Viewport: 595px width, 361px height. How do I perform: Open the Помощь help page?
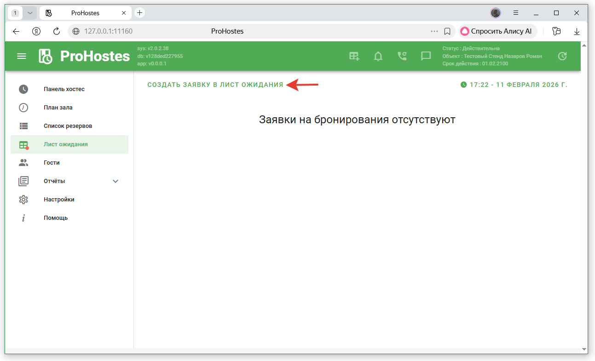(56, 218)
